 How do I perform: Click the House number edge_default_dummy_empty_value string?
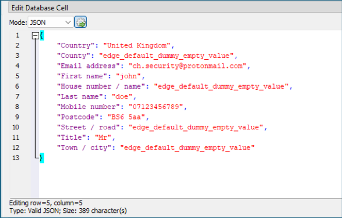pos(221,87)
